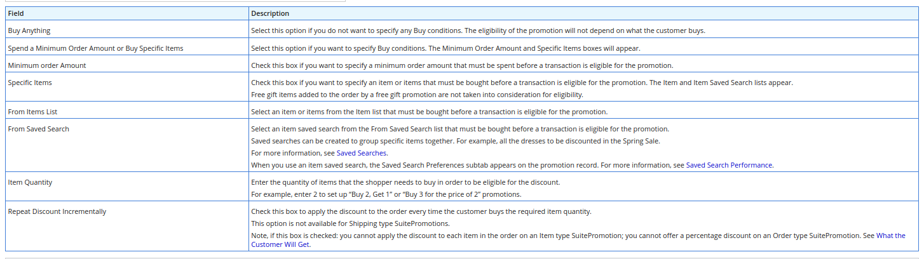
Task: Click the free gift items eligibility sentence
Action: click(x=417, y=95)
